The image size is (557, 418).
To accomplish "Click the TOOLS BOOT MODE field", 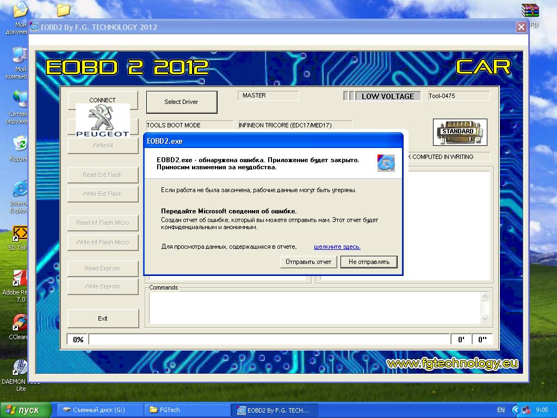I will 189,125.
